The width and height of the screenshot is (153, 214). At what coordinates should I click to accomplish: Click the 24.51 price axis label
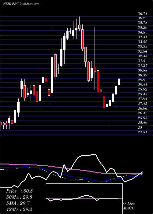[x=143, y=132]
